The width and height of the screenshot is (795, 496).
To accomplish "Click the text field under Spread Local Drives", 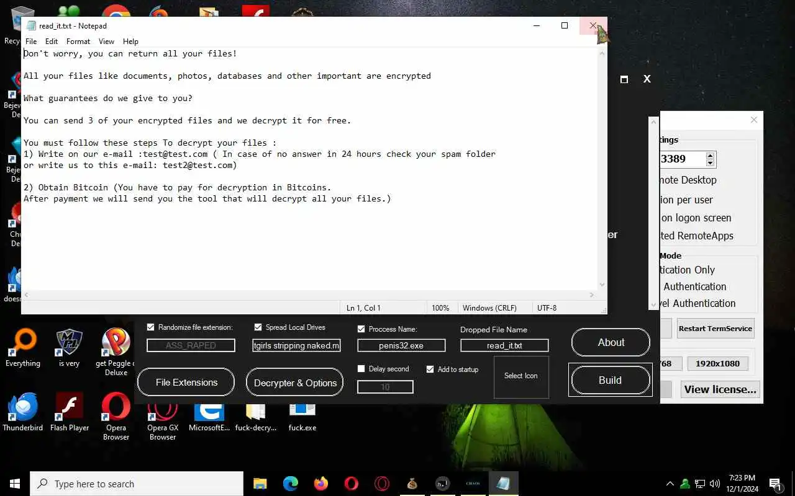I will pyautogui.click(x=296, y=345).
